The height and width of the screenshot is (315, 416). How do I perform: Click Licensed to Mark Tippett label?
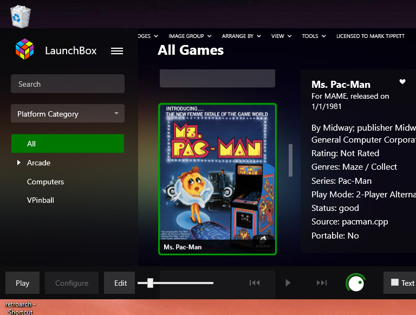(370, 36)
